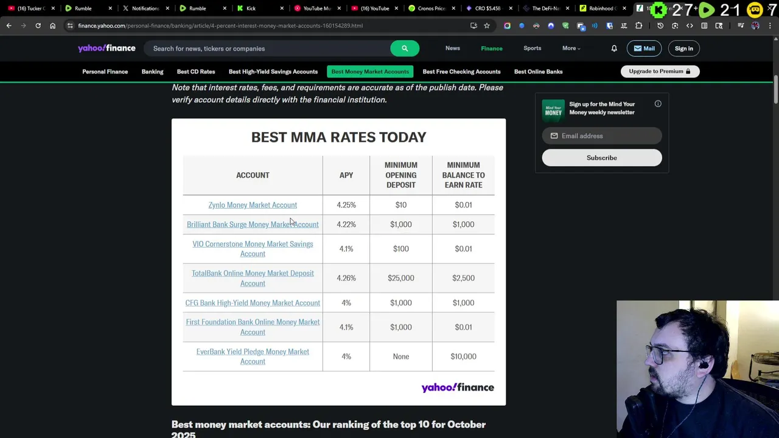This screenshot has height=438, width=779.
Task: Open the media controls music note icon
Action: coord(741,26)
